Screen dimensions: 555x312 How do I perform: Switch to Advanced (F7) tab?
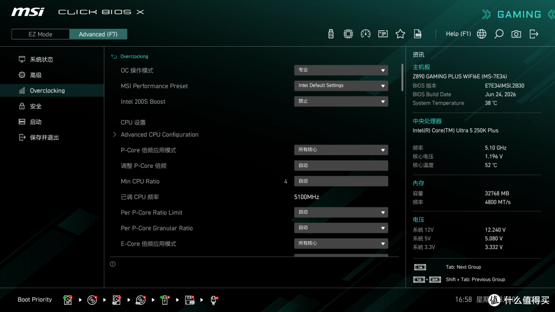pyautogui.click(x=98, y=34)
